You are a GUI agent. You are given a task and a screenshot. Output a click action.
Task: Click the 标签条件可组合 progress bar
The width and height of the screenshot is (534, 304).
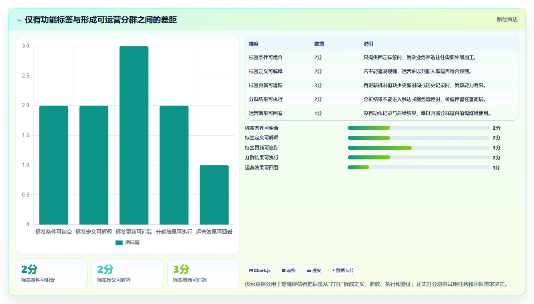[418, 128]
